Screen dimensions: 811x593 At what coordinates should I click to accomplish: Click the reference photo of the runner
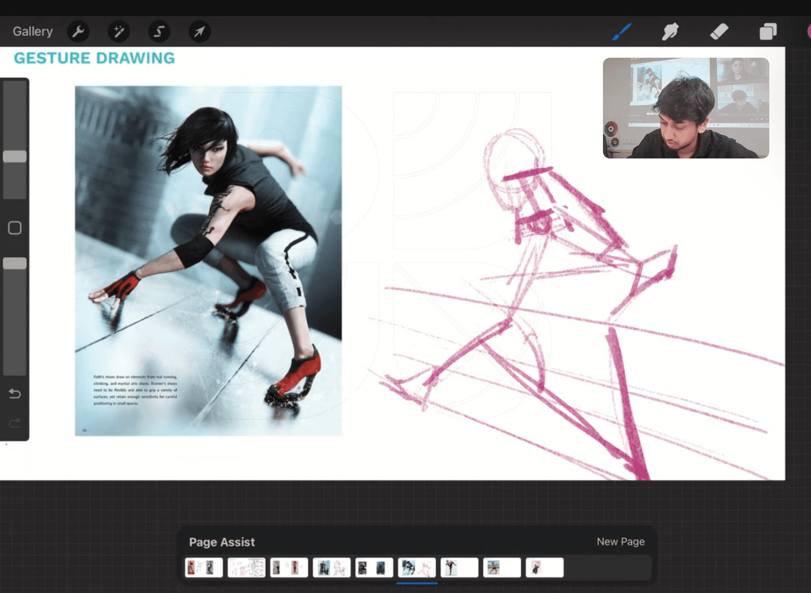click(208, 261)
